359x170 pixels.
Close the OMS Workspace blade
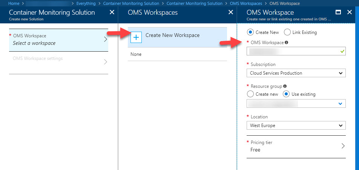pyautogui.click(x=349, y=12)
